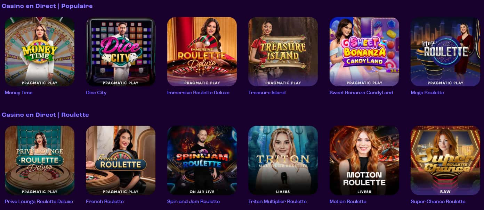484x210 pixels.
Task: Follow the French Roulette text link
Action: click(105, 201)
